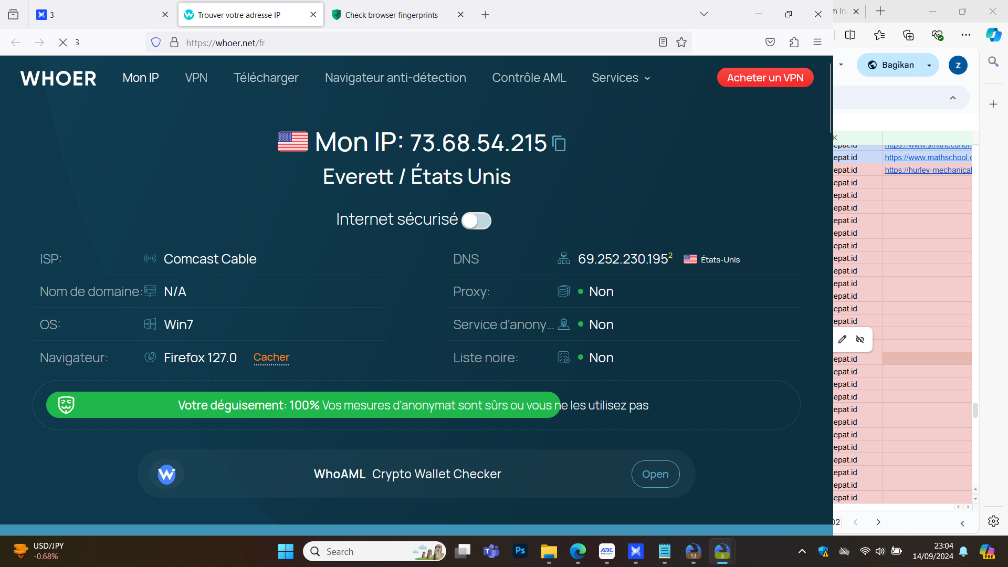This screenshot has width=1008, height=567.
Task: Expand the Services dropdown menu
Action: [621, 78]
